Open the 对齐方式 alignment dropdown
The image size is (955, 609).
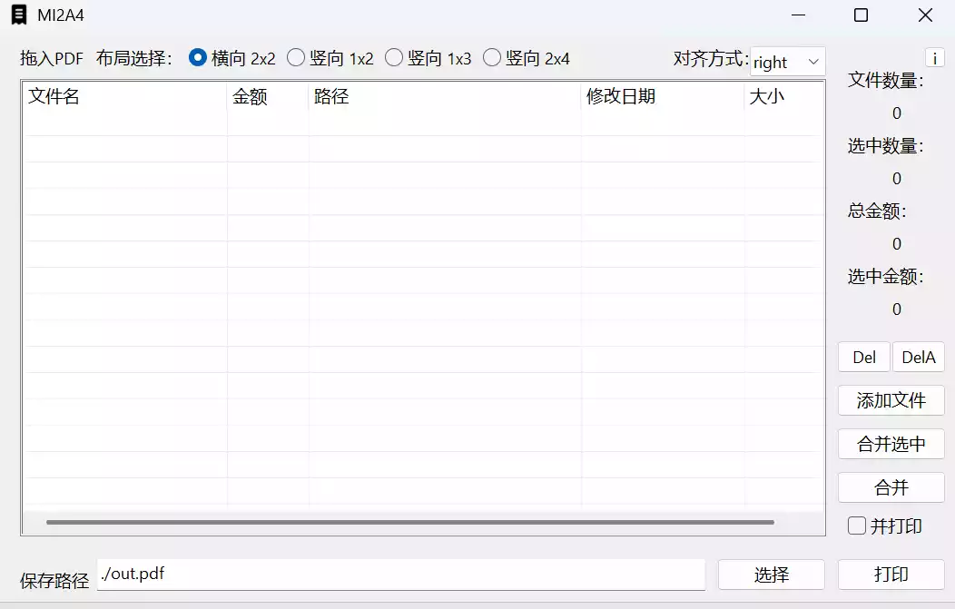pyautogui.click(x=786, y=62)
